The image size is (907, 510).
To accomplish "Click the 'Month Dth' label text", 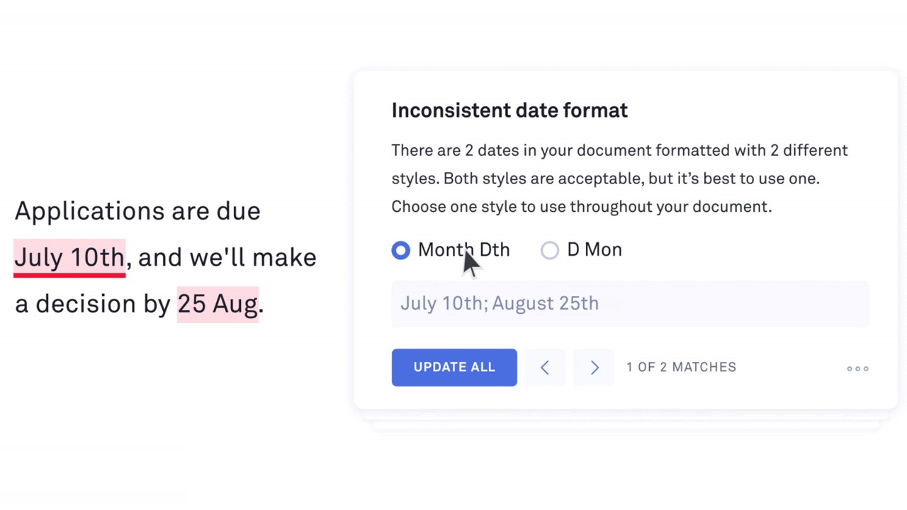I will pyautogui.click(x=463, y=250).
